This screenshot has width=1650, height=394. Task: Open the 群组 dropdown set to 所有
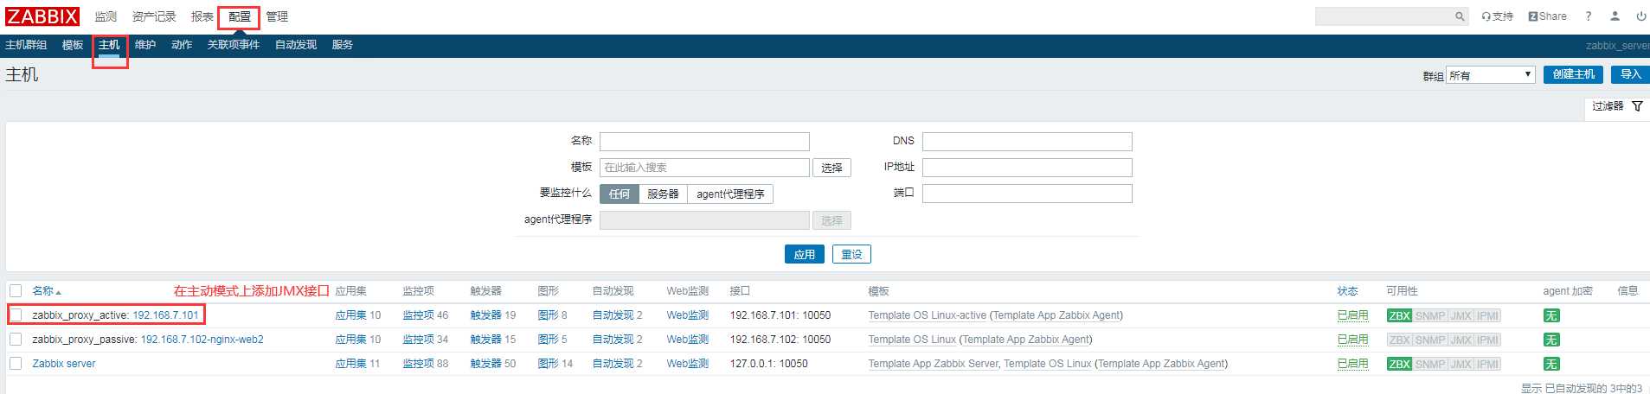tap(1491, 75)
